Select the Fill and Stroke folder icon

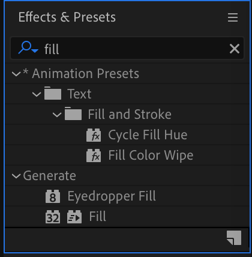[x=73, y=113]
